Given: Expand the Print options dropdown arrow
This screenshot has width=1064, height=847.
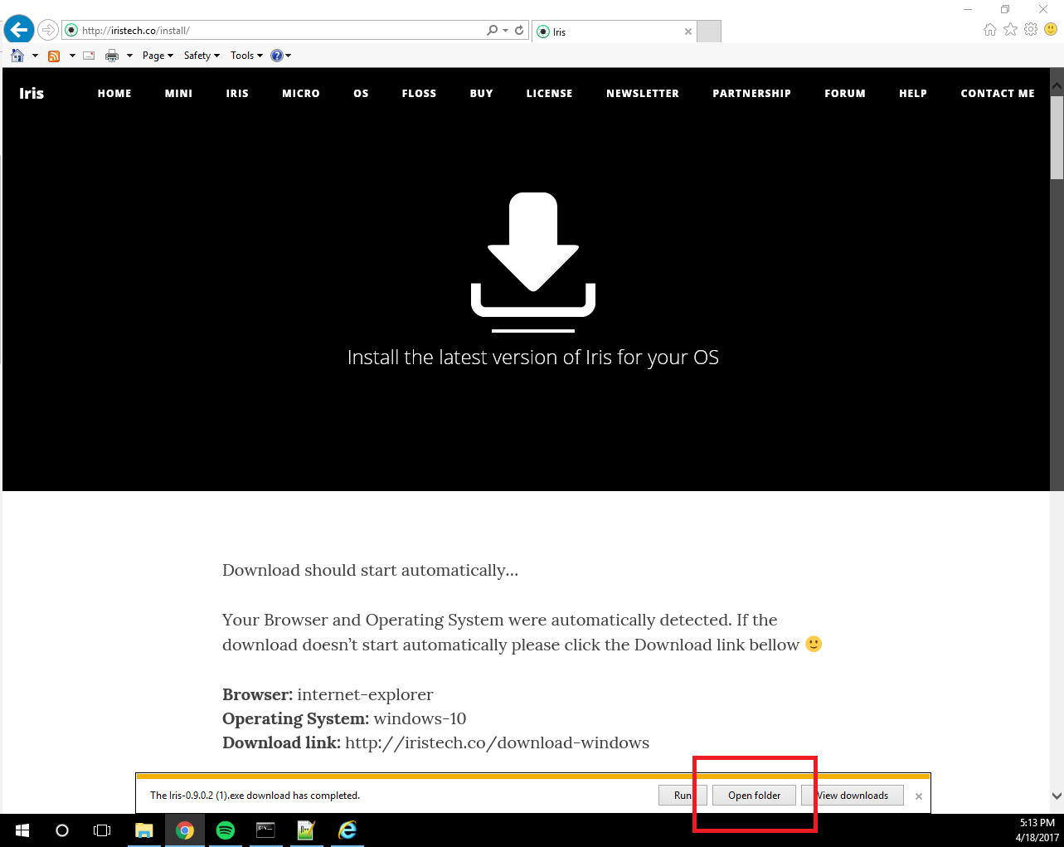Looking at the screenshot, I should pyautogui.click(x=129, y=56).
